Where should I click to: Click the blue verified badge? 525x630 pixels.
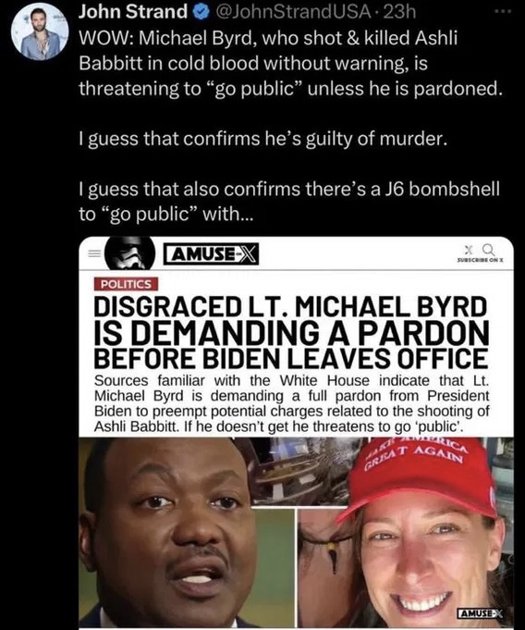coord(200,13)
